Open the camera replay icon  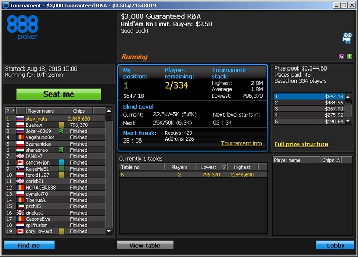point(347,38)
